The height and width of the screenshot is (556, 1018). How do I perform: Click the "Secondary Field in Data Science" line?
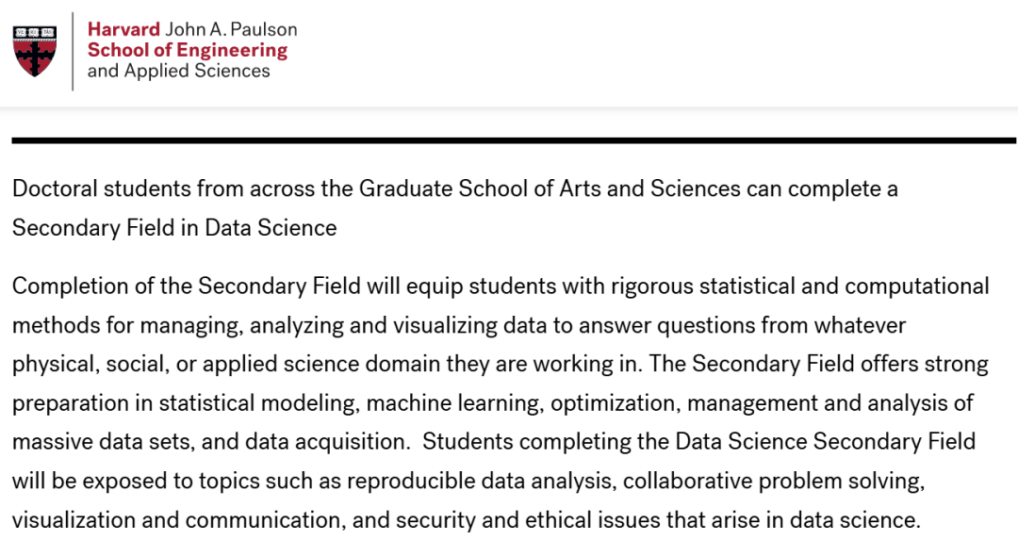(x=174, y=227)
